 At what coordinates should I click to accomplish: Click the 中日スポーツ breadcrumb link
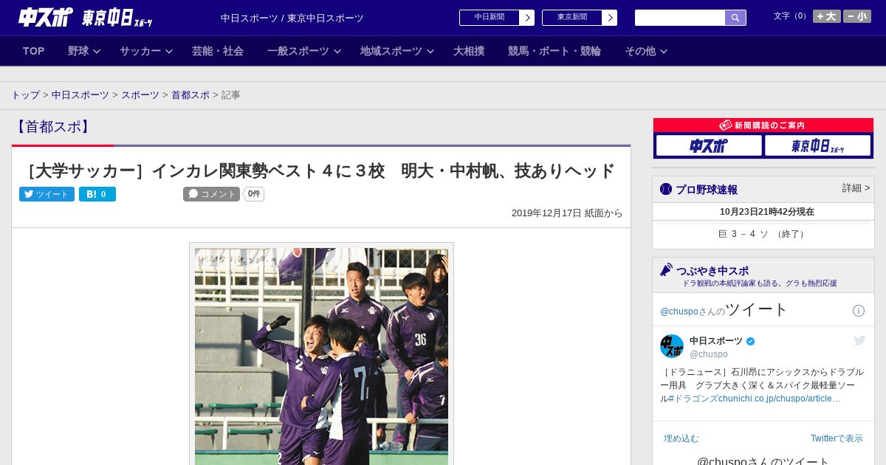[80, 95]
